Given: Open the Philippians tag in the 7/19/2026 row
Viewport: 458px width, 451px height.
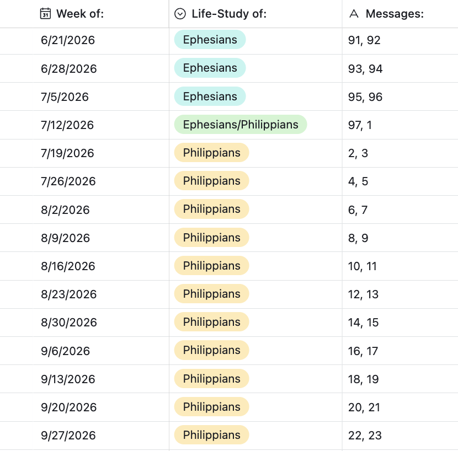Looking at the screenshot, I should tap(212, 153).
